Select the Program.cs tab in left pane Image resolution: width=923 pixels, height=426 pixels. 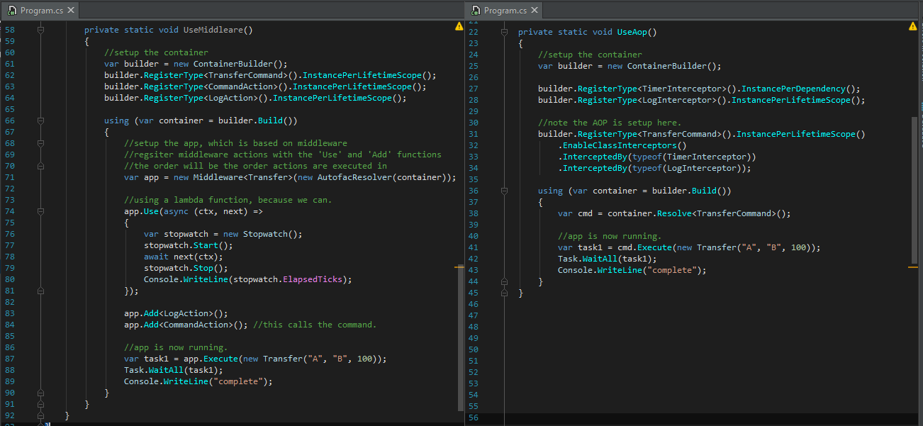click(40, 10)
